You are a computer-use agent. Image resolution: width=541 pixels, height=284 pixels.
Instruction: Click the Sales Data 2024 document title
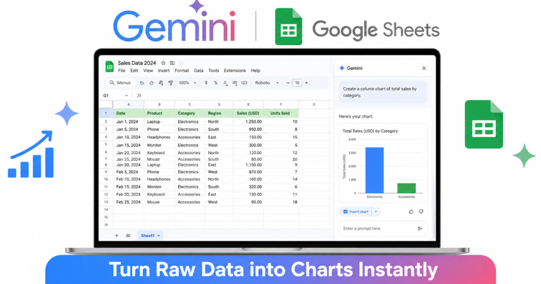tap(137, 63)
